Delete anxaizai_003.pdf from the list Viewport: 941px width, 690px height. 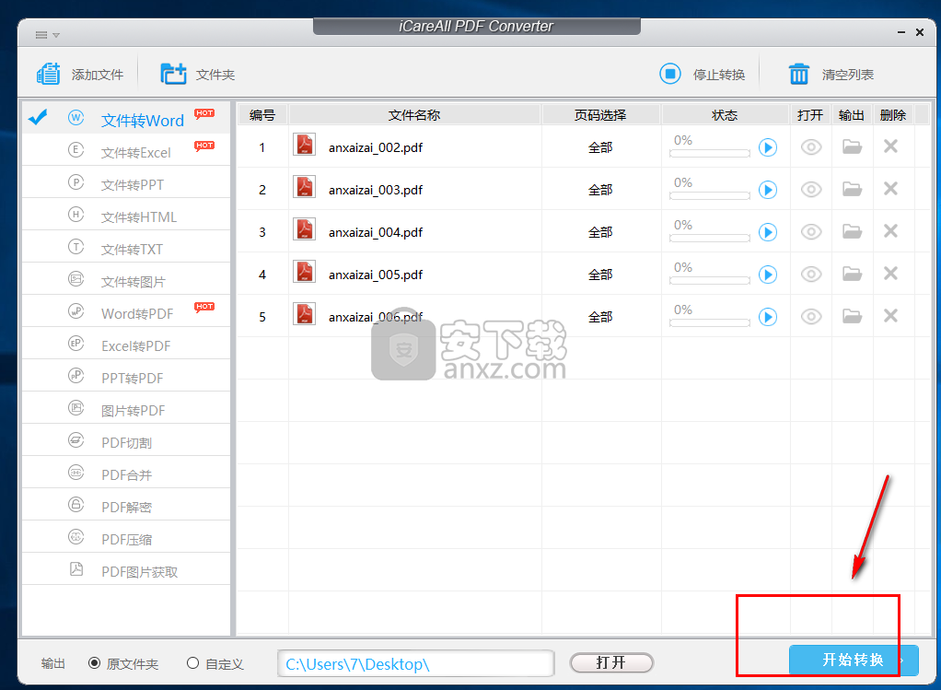(890, 189)
